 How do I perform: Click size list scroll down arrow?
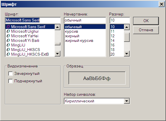(x=127, y=54)
